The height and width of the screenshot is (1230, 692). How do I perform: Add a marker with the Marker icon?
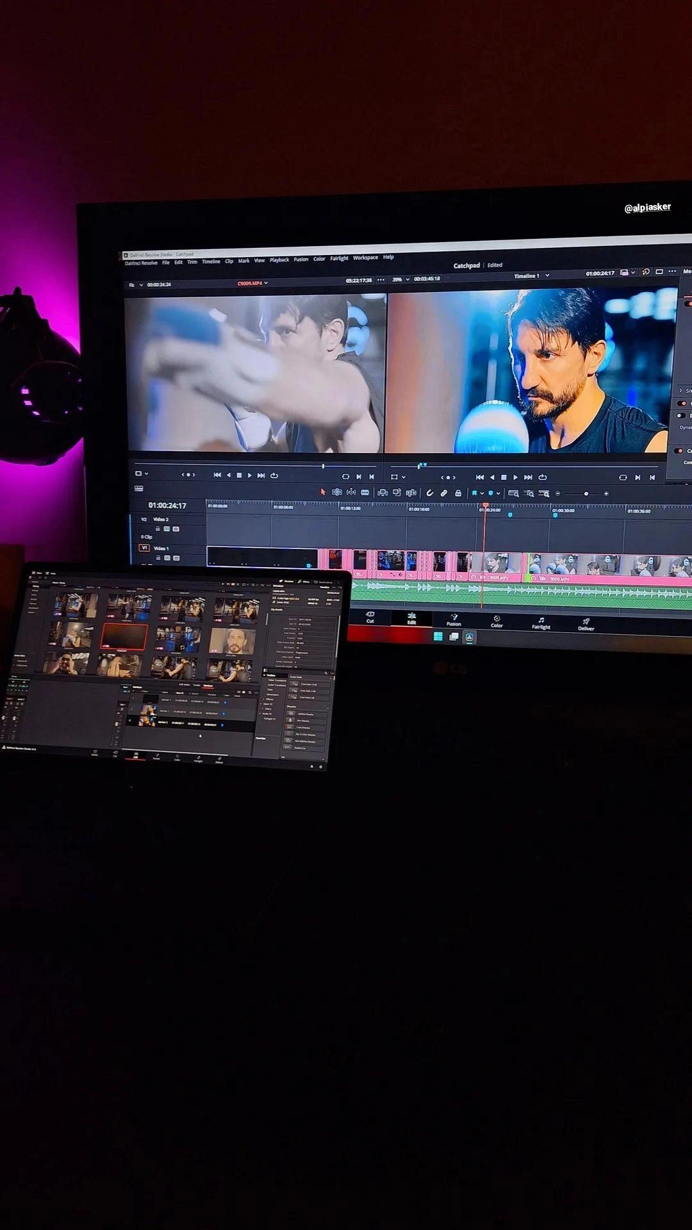491,493
